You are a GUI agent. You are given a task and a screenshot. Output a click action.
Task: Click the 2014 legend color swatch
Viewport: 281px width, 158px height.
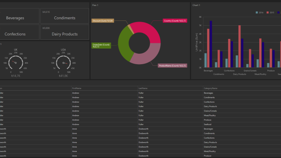[257, 12]
